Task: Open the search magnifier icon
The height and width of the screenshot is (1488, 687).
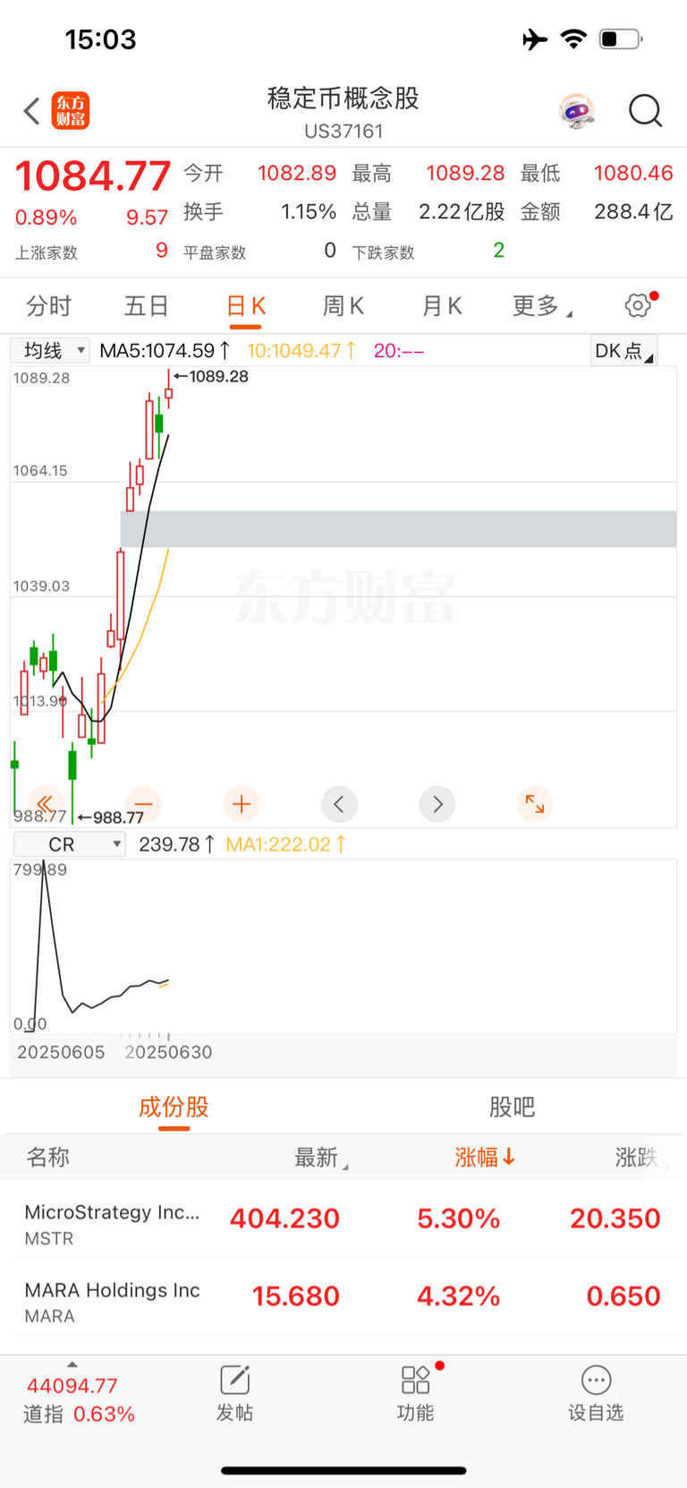Action: (645, 111)
